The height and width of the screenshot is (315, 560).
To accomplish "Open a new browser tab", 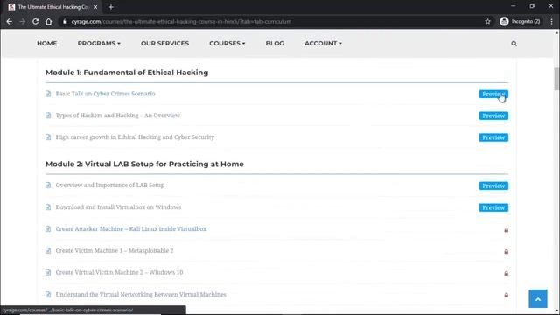I will click(x=111, y=7).
